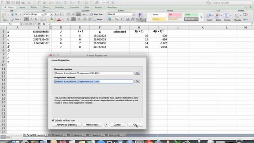Align text left in the Alignment group
The image size is (254, 143).
pyautogui.click(x=68, y=19)
